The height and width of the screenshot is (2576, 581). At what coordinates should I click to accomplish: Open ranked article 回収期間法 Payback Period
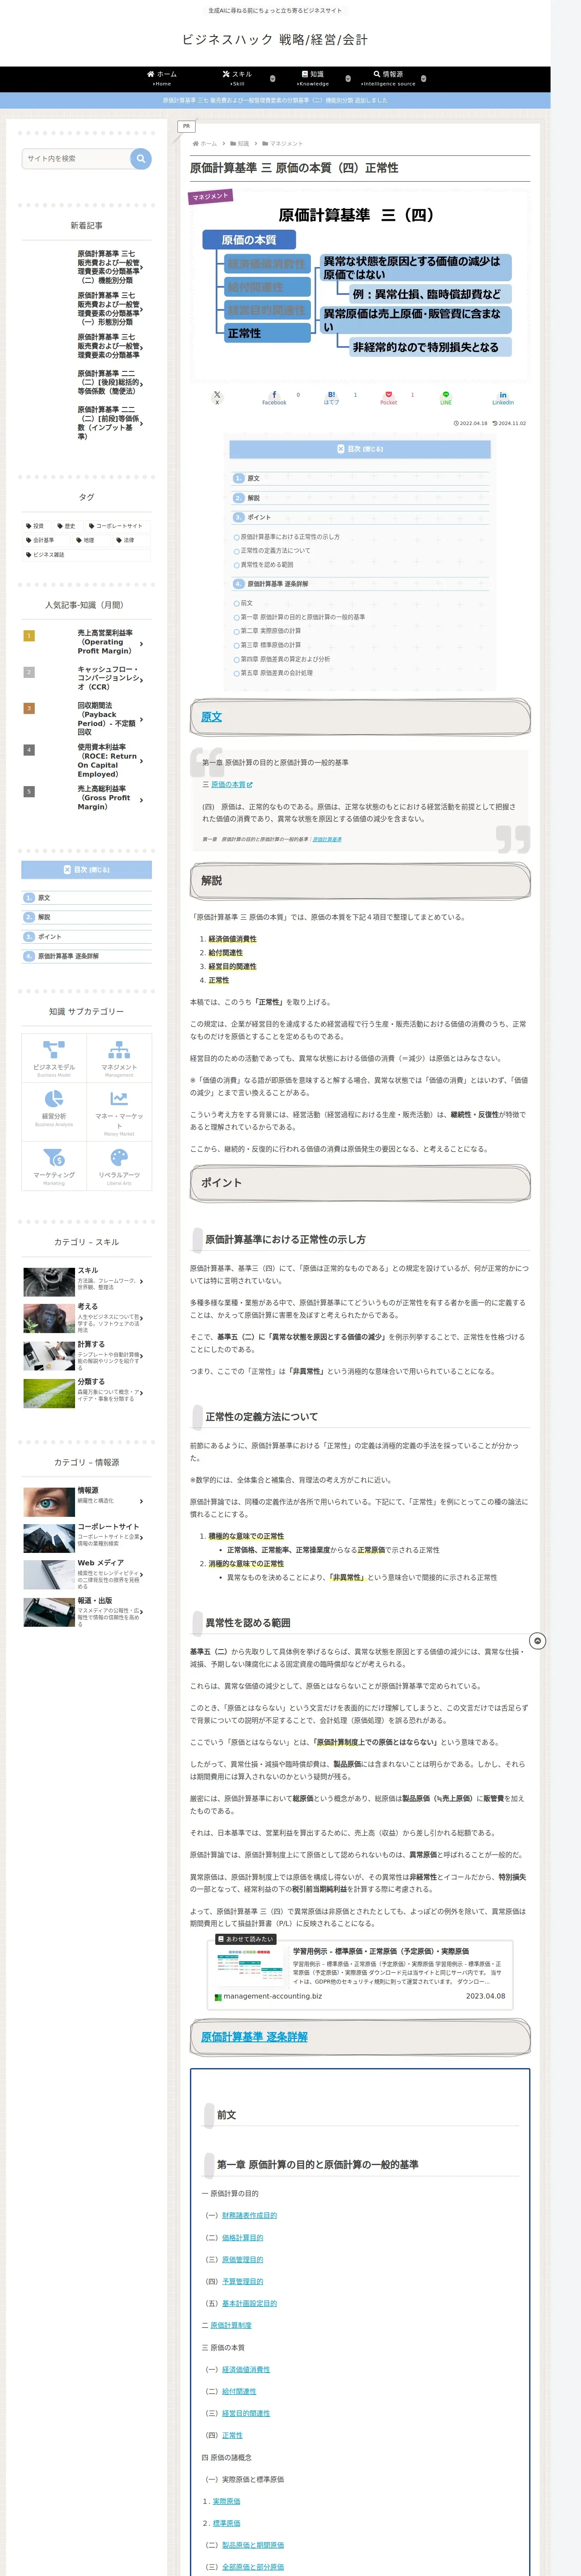coord(87,719)
